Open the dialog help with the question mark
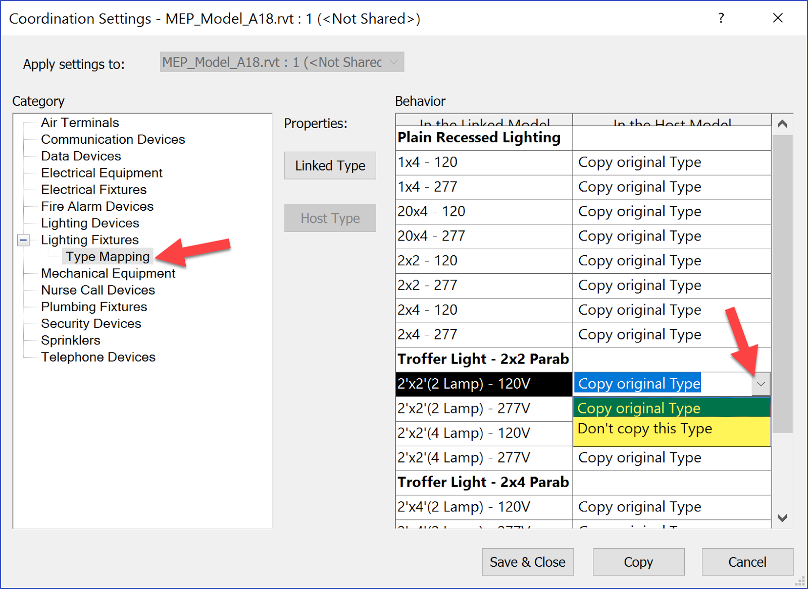808x589 pixels. click(721, 18)
